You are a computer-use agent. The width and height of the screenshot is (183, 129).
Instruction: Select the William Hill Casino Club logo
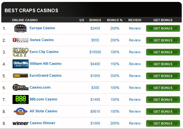click(21, 64)
